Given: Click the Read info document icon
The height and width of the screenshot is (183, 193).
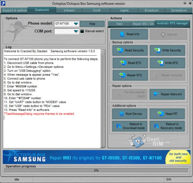Looking at the screenshot, I should point(122,34).
